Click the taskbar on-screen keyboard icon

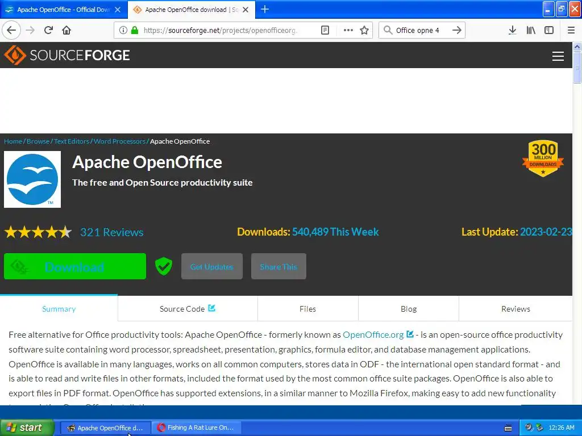coord(508,428)
